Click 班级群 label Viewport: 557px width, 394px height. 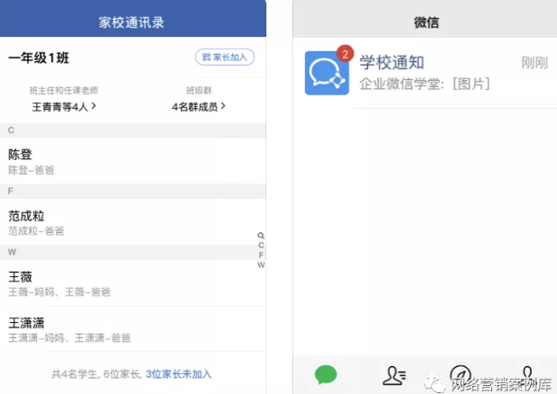tap(199, 91)
